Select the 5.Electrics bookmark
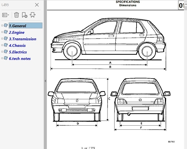 click(x=18, y=52)
